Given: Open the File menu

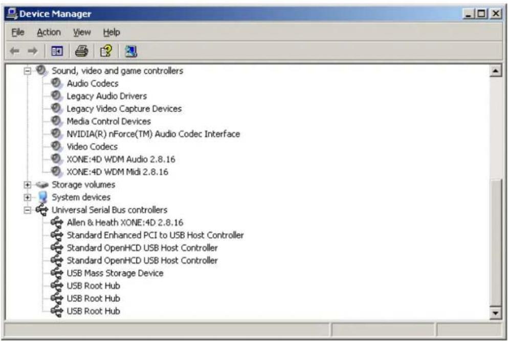Looking at the screenshot, I should pos(18,32).
